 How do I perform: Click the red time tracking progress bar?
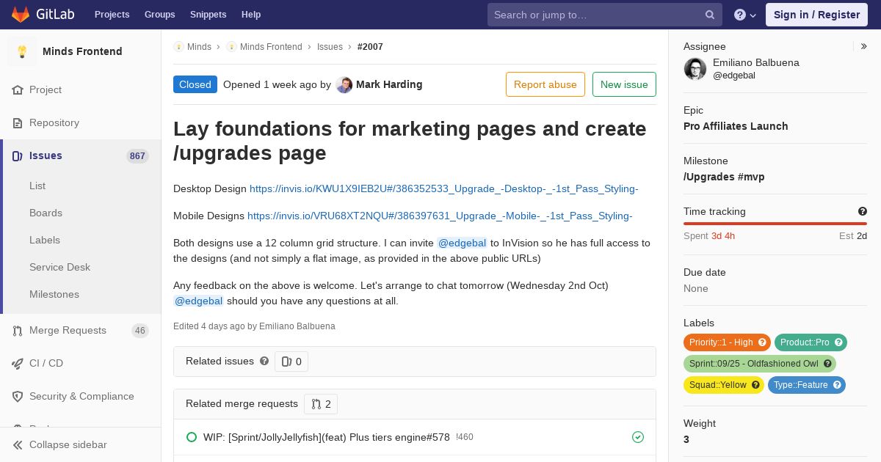click(x=775, y=224)
